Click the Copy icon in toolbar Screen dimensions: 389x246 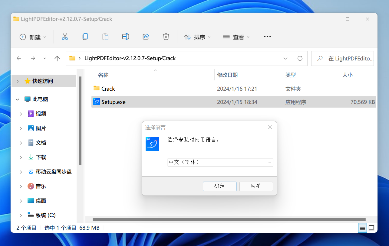[x=85, y=37]
